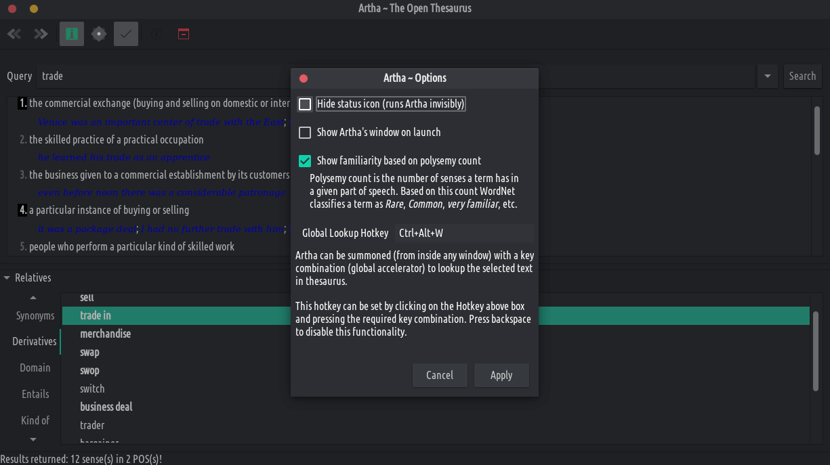Switch to the Synonyms tab
The image size is (830, 465).
point(35,316)
